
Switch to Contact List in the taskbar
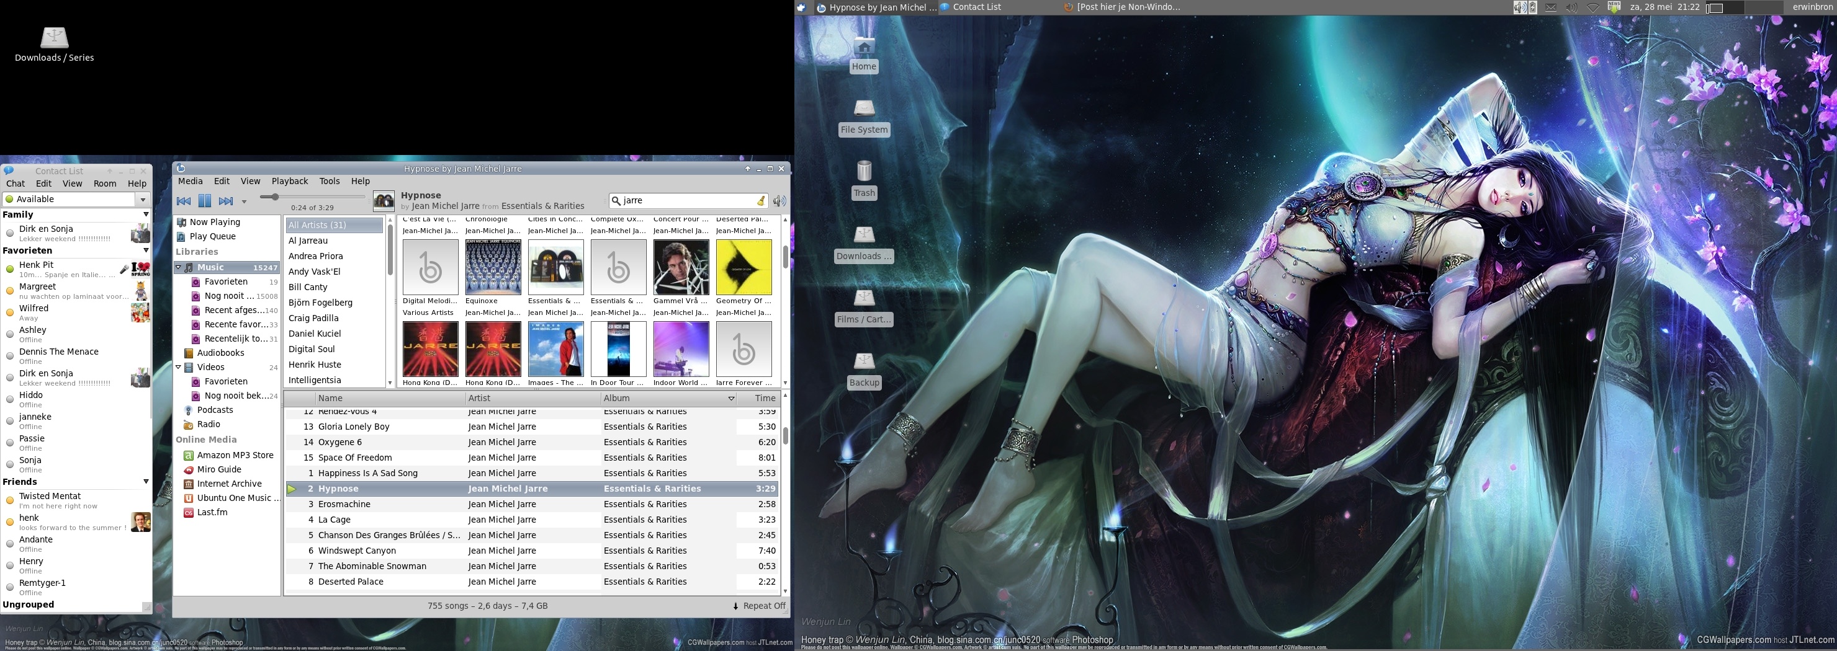(x=976, y=7)
